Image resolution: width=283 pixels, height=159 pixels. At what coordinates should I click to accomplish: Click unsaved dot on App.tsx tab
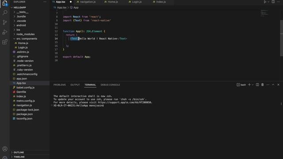71,2
